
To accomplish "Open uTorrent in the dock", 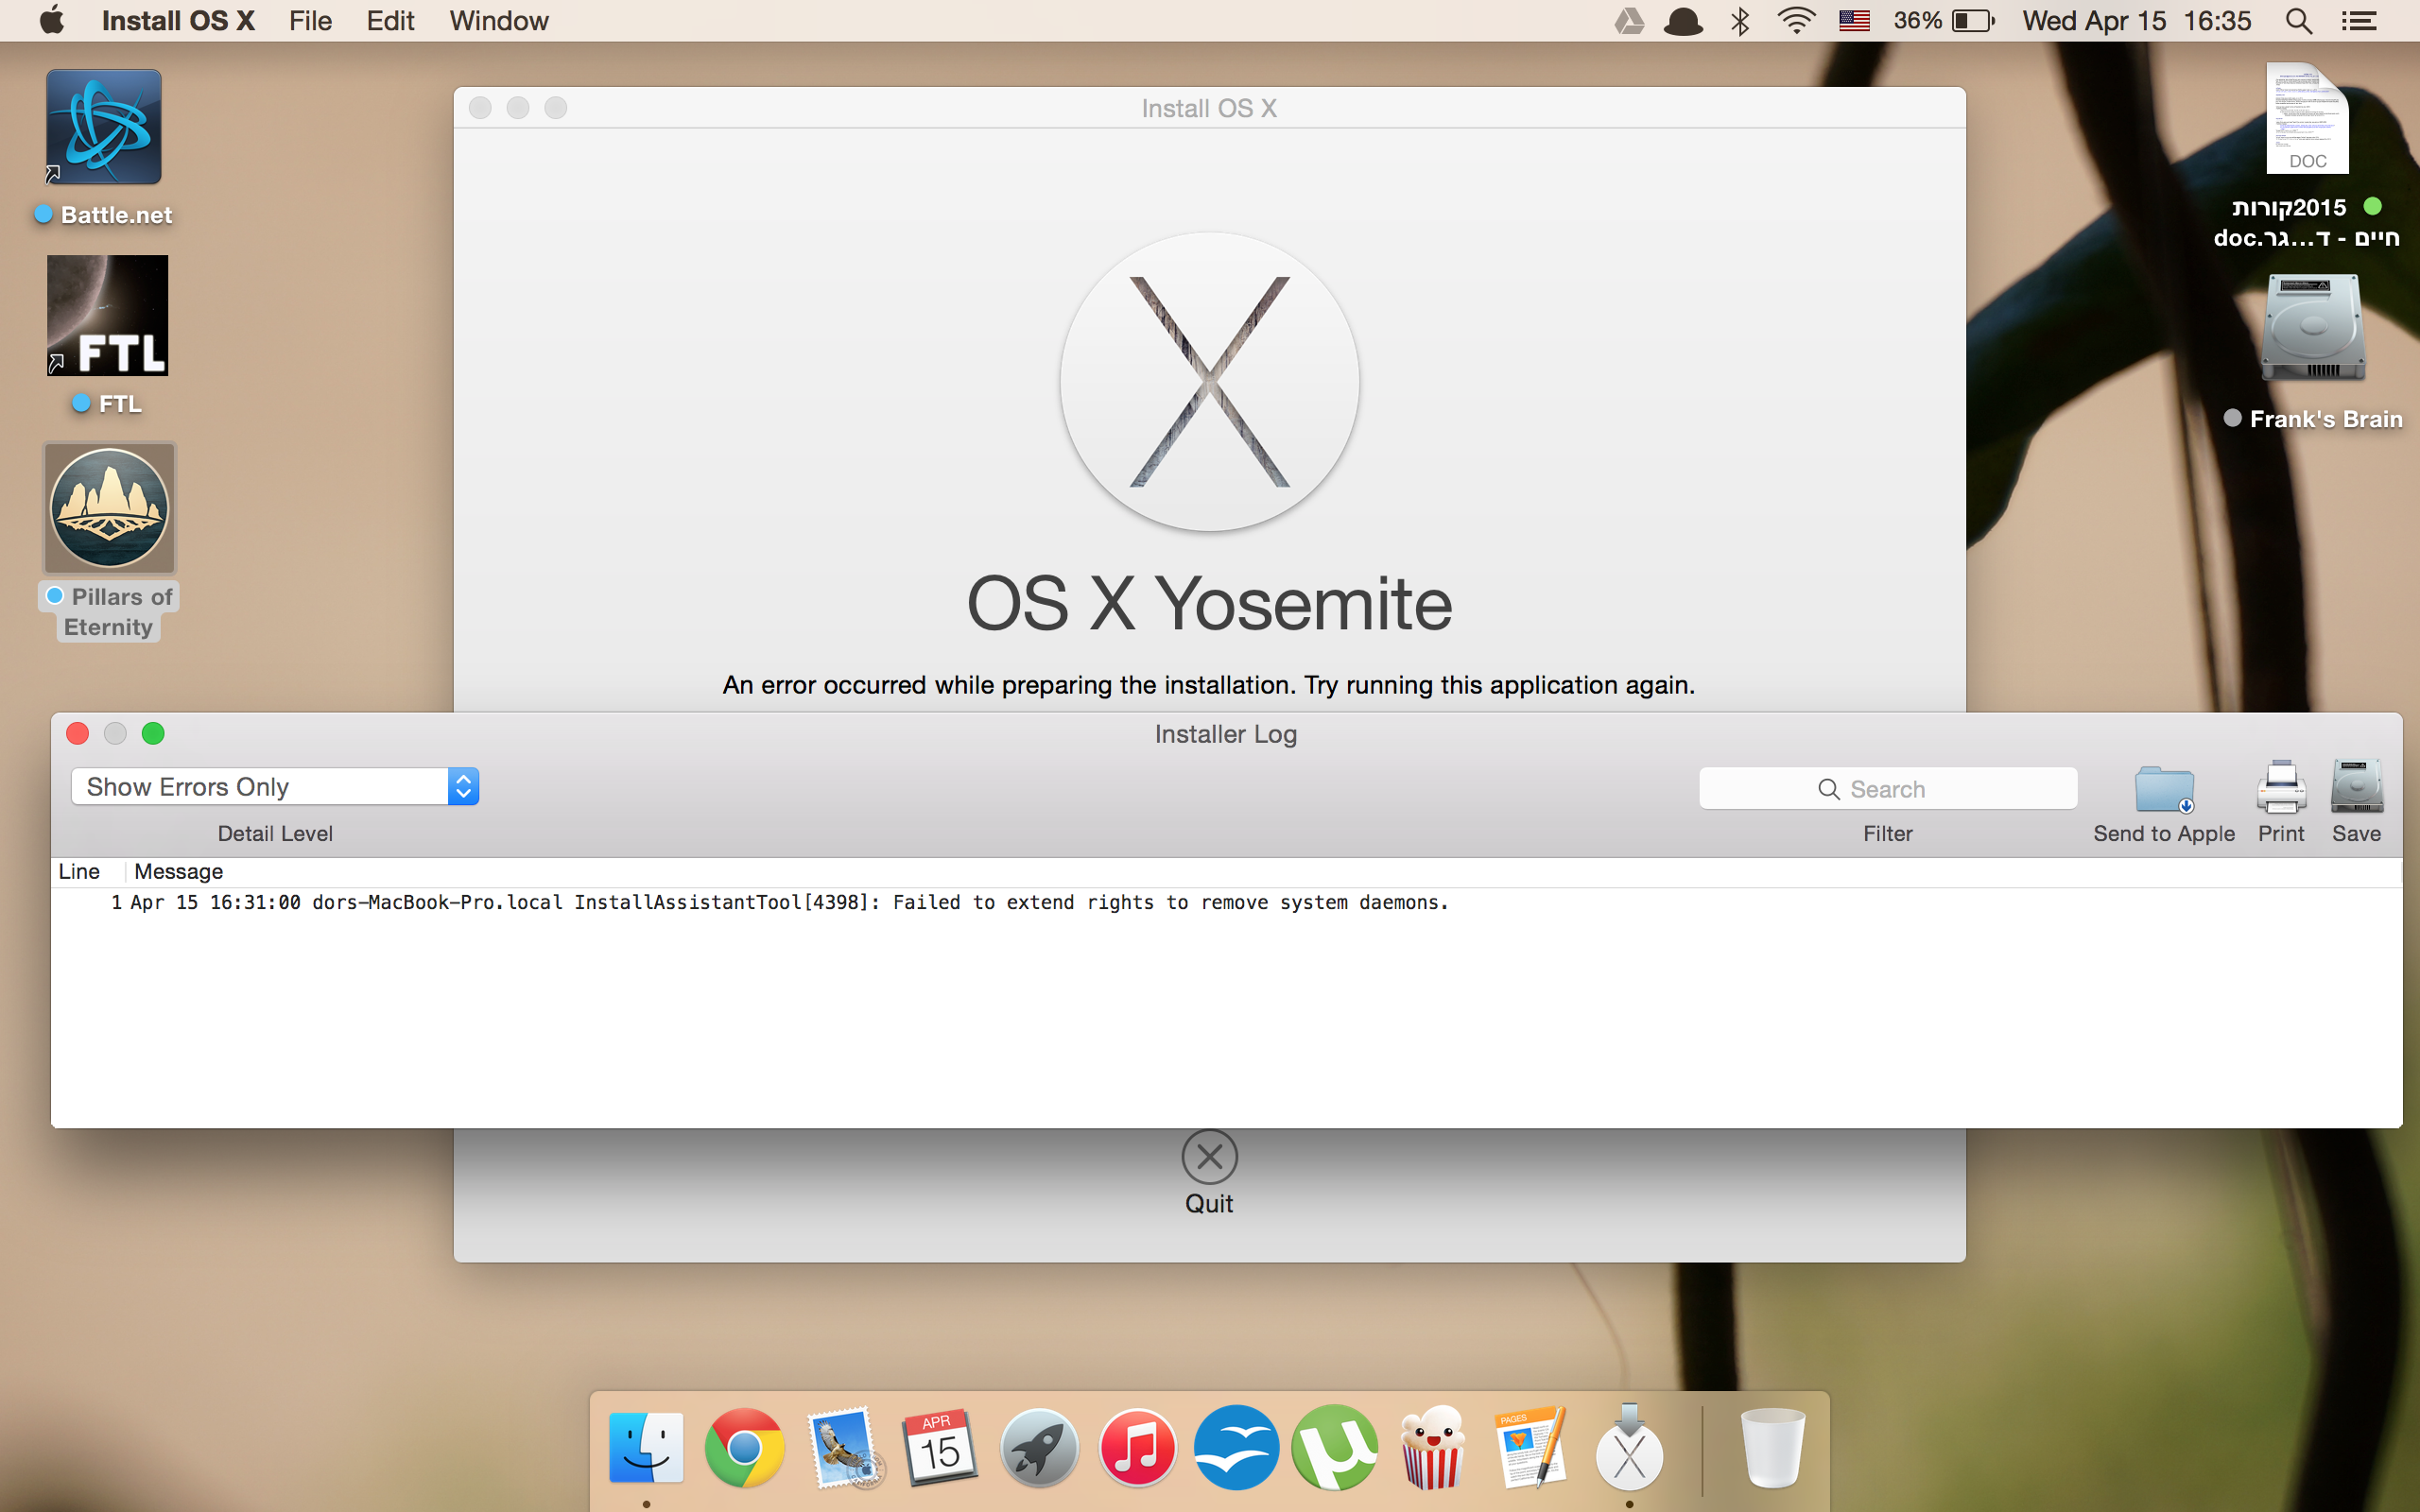I will tap(1334, 1448).
